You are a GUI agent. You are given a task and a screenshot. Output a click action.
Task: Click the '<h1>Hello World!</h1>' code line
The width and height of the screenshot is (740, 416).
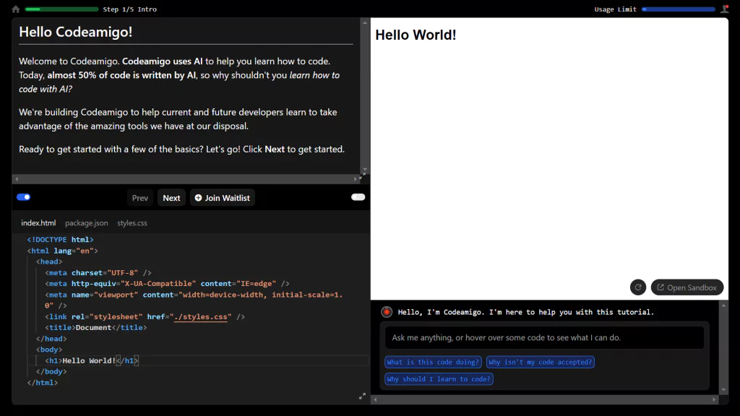coord(92,361)
